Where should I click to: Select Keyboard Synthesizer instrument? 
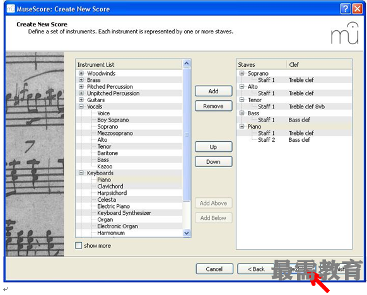(x=124, y=213)
